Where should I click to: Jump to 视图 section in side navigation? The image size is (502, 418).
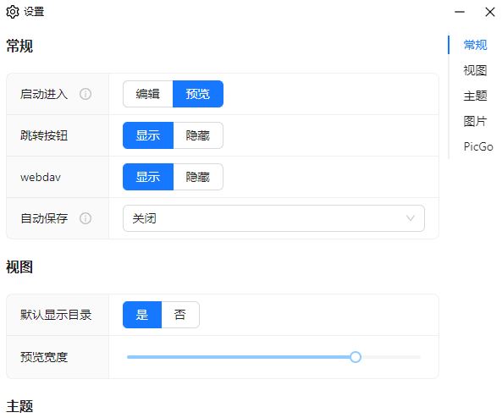(475, 70)
